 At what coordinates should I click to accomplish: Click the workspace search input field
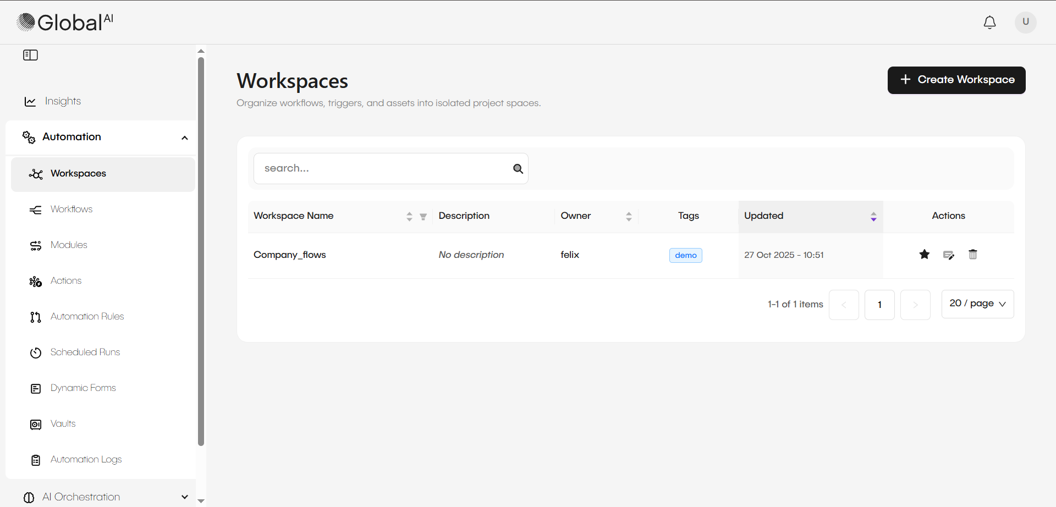[x=385, y=168]
